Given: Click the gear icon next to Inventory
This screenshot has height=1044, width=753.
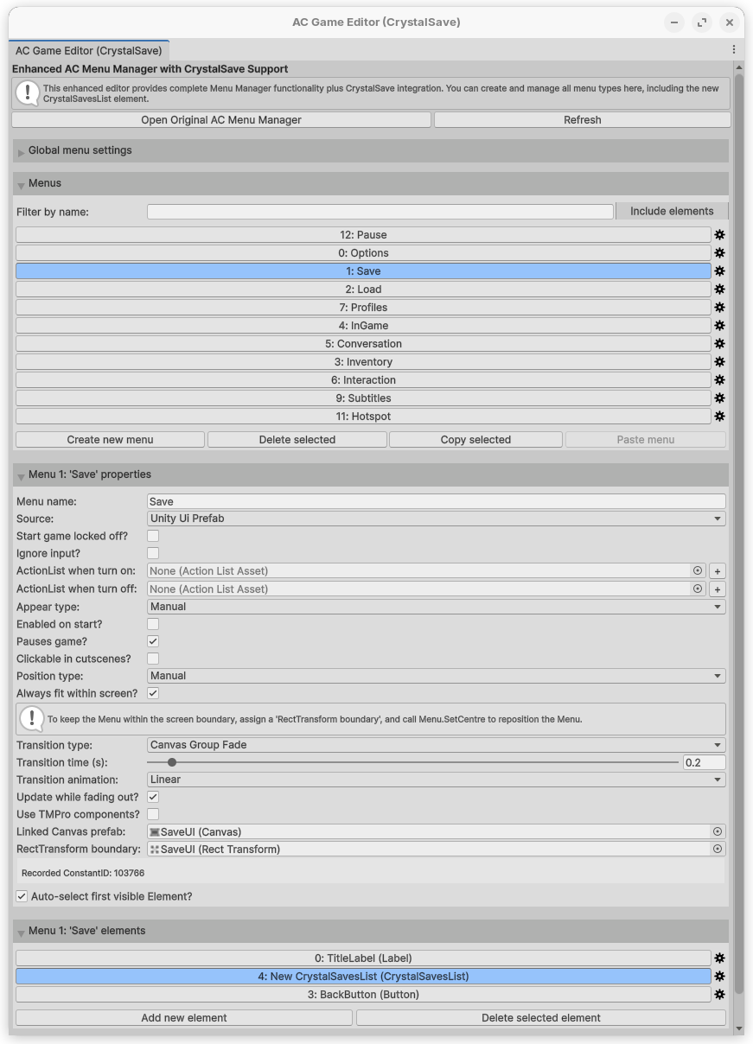Looking at the screenshot, I should click(x=719, y=362).
